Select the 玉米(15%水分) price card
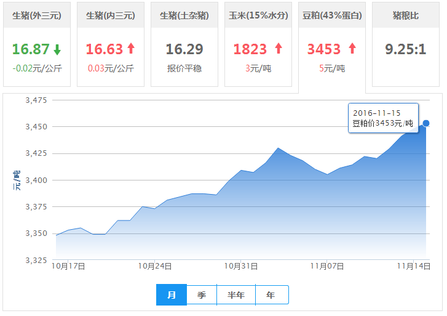447x316 pixels. tap(258, 44)
